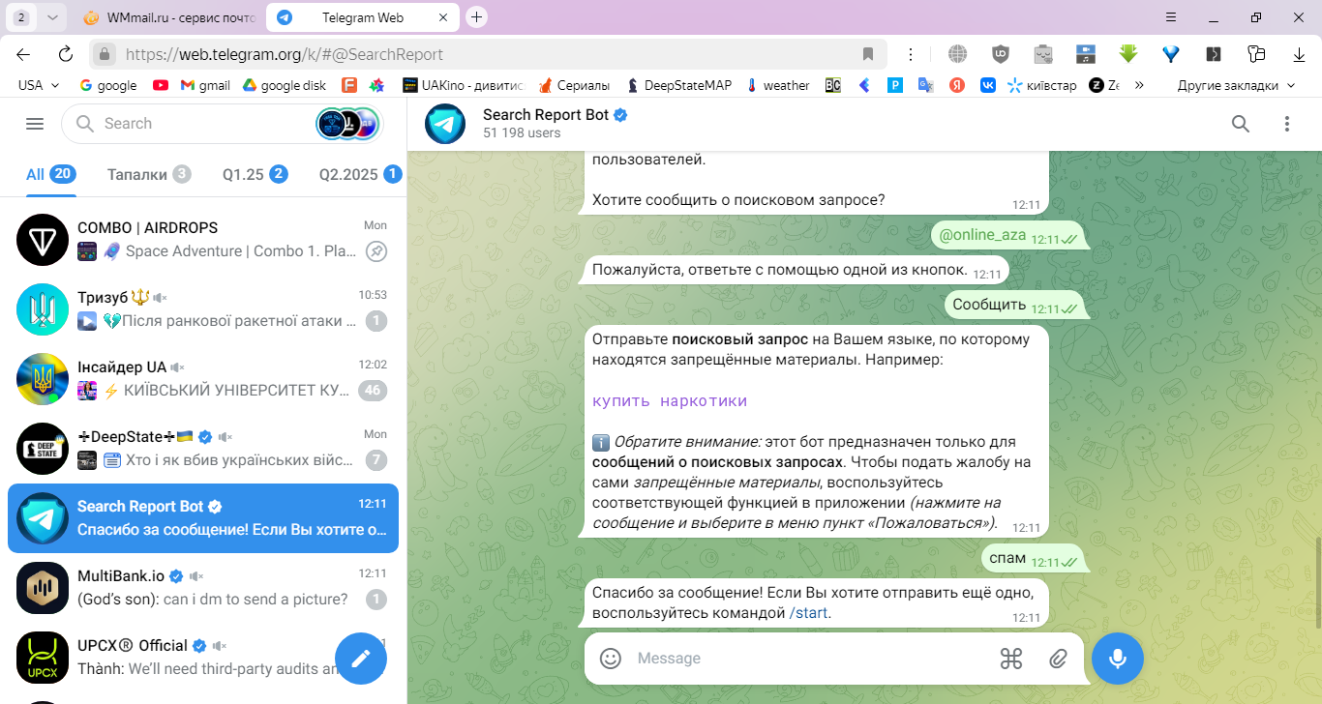The height and width of the screenshot is (704, 1322).
Task: Open DeepStateMAP bookmark
Action: coord(678,85)
